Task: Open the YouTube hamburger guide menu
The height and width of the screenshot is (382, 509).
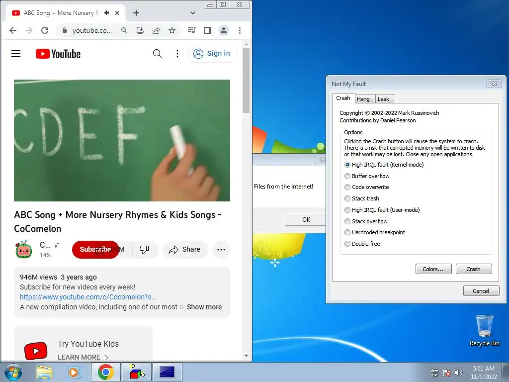Action: pyautogui.click(x=16, y=54)
